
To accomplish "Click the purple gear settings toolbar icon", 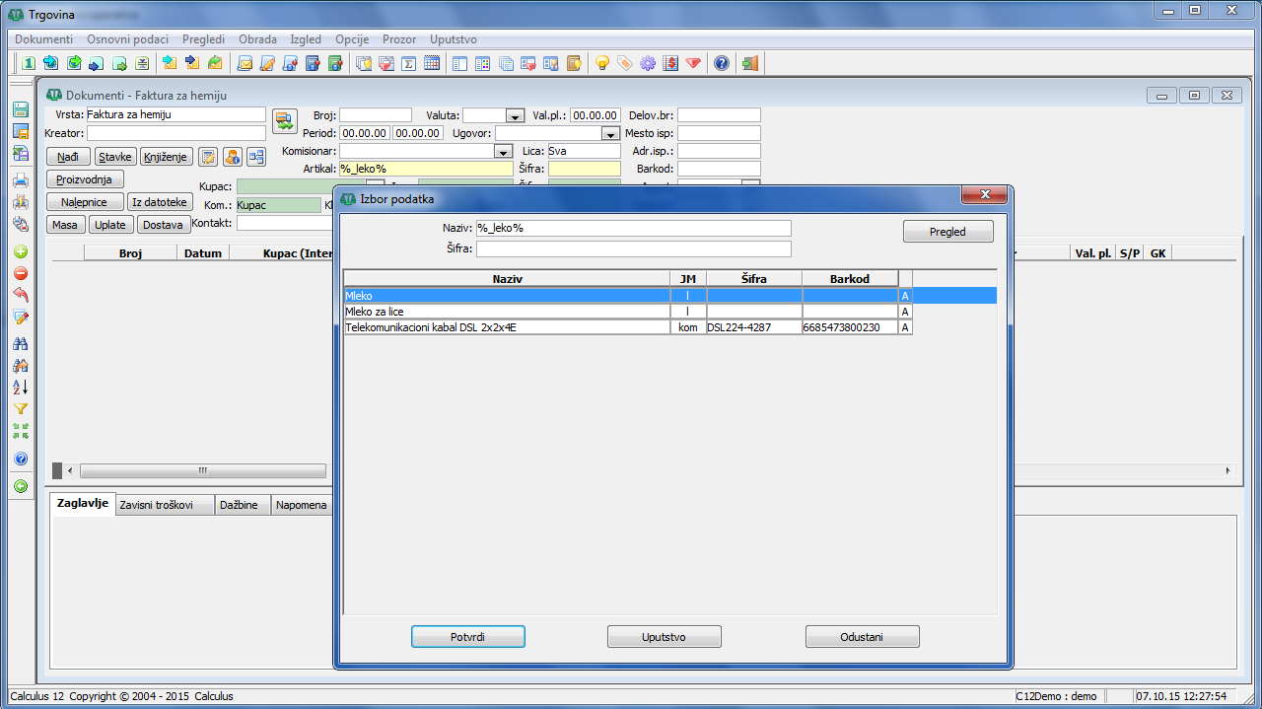I will (x=647, y=64).
